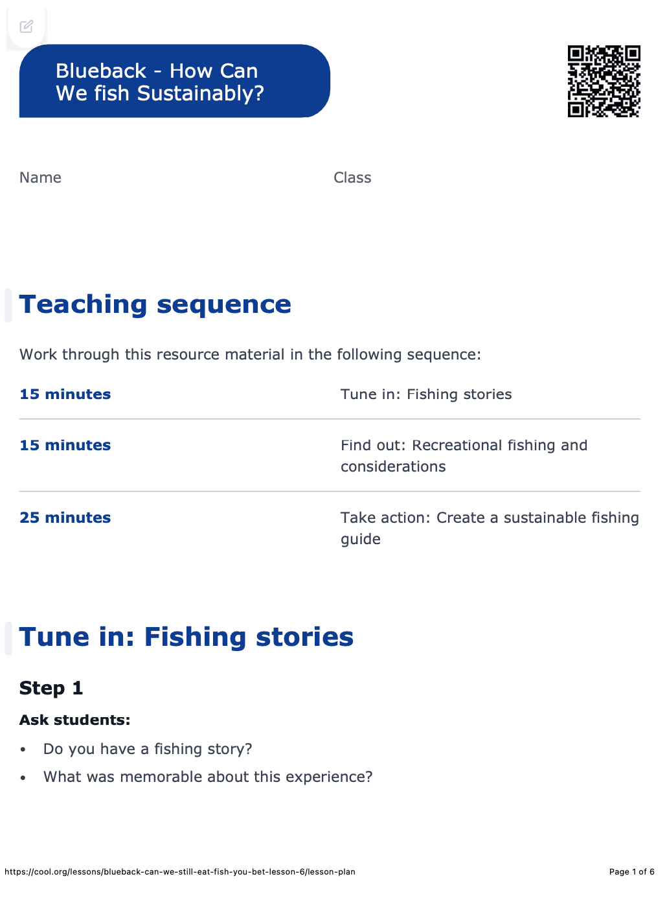667x916 pixels.
Task: Select the Teaching sequence heading
Action: [155, 304]
